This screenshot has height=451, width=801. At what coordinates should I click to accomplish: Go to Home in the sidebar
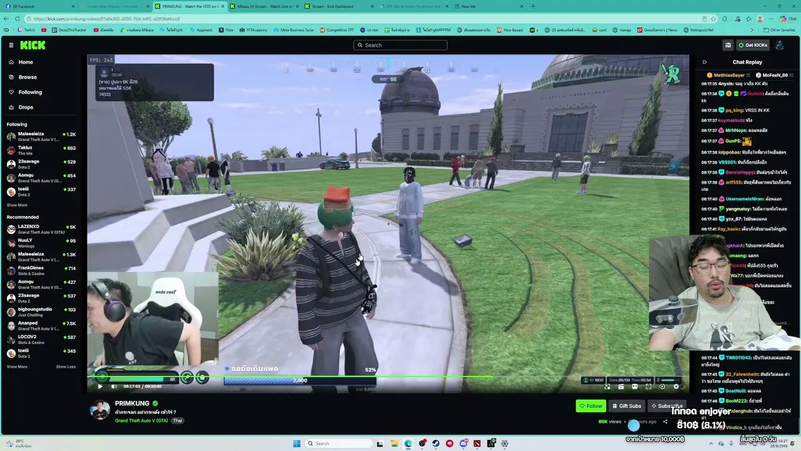coord(25,62)
